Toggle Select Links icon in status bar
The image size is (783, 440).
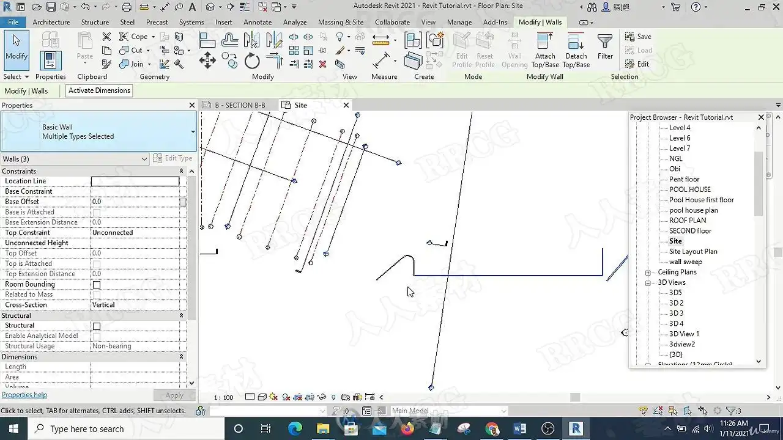[x=643, y=411]
